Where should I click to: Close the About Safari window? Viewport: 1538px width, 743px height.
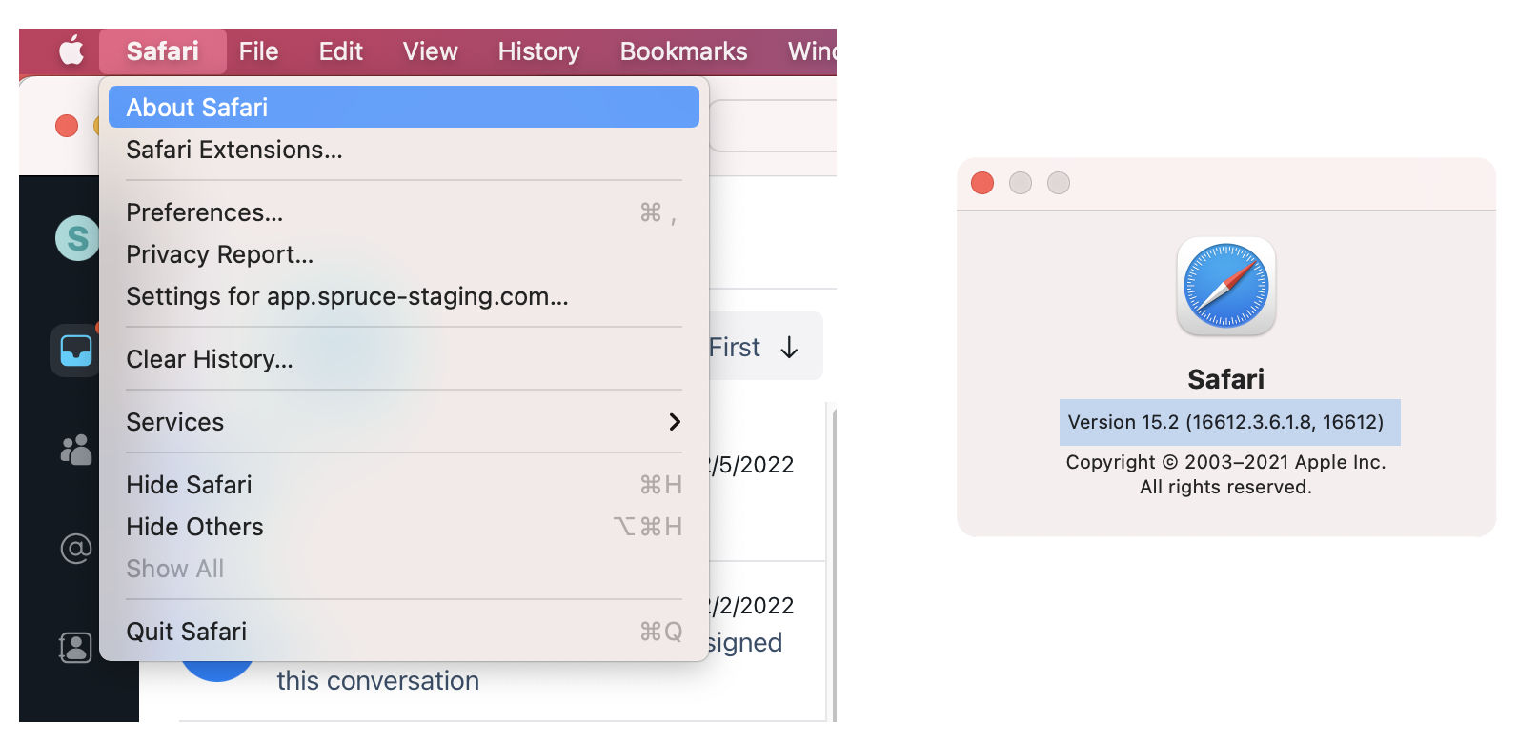[982, 183]
